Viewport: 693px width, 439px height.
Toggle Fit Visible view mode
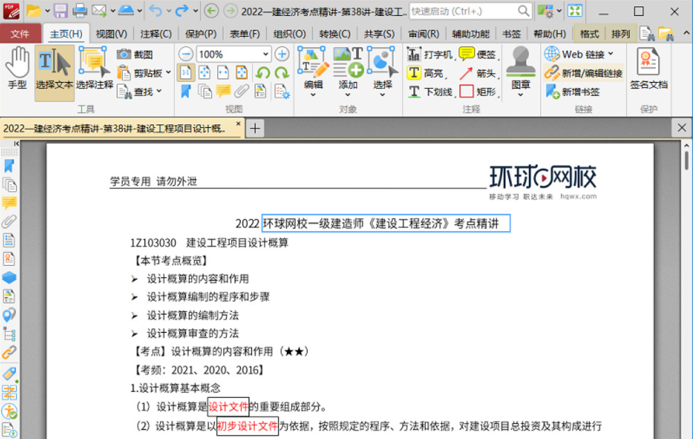242,72
